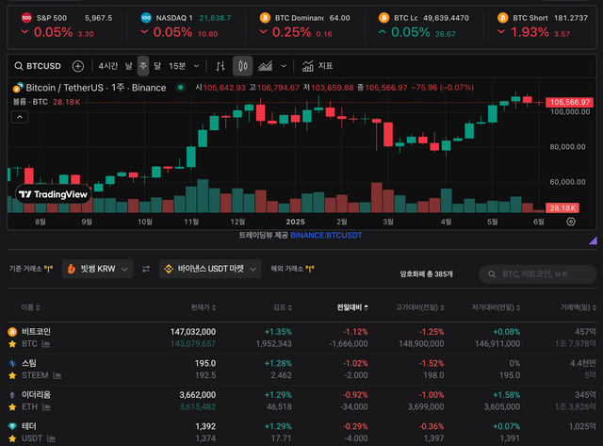Toggle favorite star for USDT

point(12,438)
